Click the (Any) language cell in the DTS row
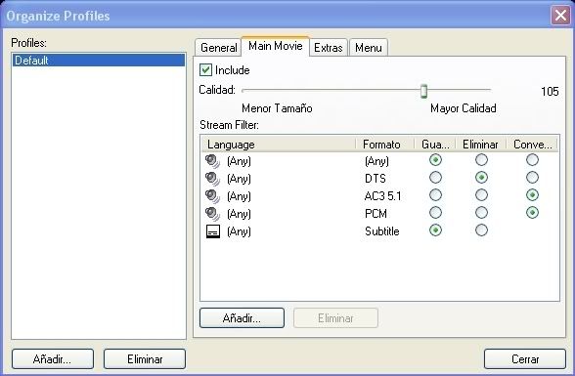 pos(239,179)
